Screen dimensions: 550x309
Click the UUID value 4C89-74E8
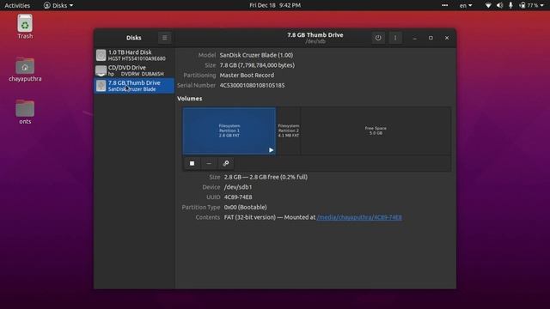(238, 197)
